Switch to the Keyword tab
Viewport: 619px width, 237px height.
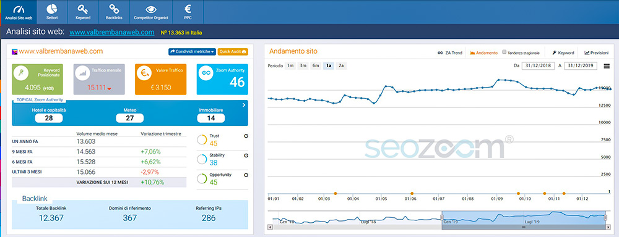[x=83, y=12]
